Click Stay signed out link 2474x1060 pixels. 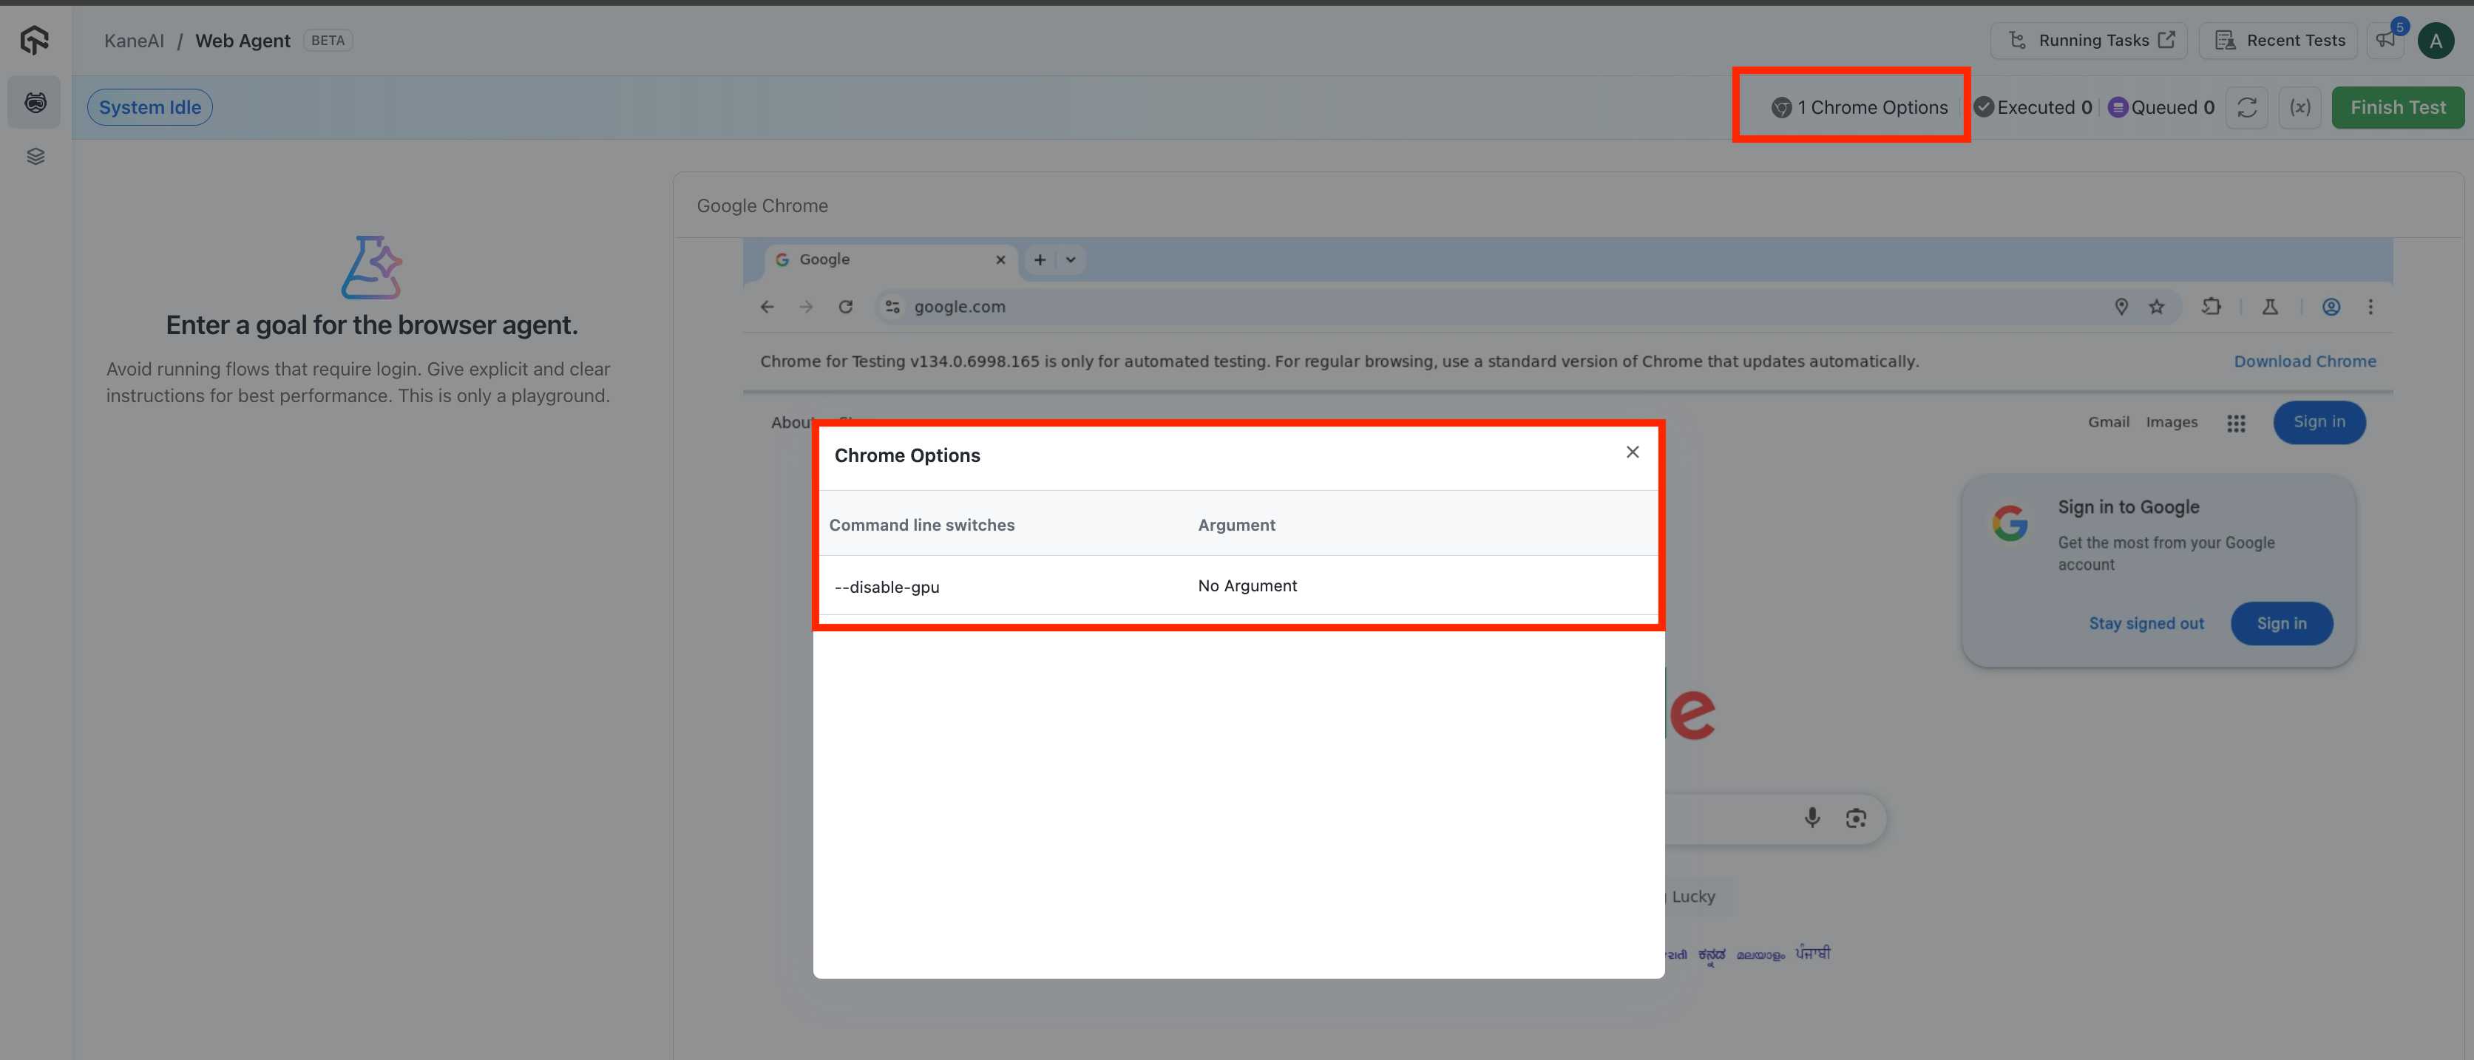pos(2146,624)
